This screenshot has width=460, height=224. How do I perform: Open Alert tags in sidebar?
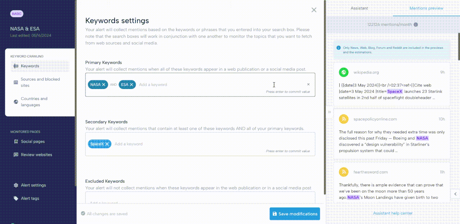coord(30,199)
